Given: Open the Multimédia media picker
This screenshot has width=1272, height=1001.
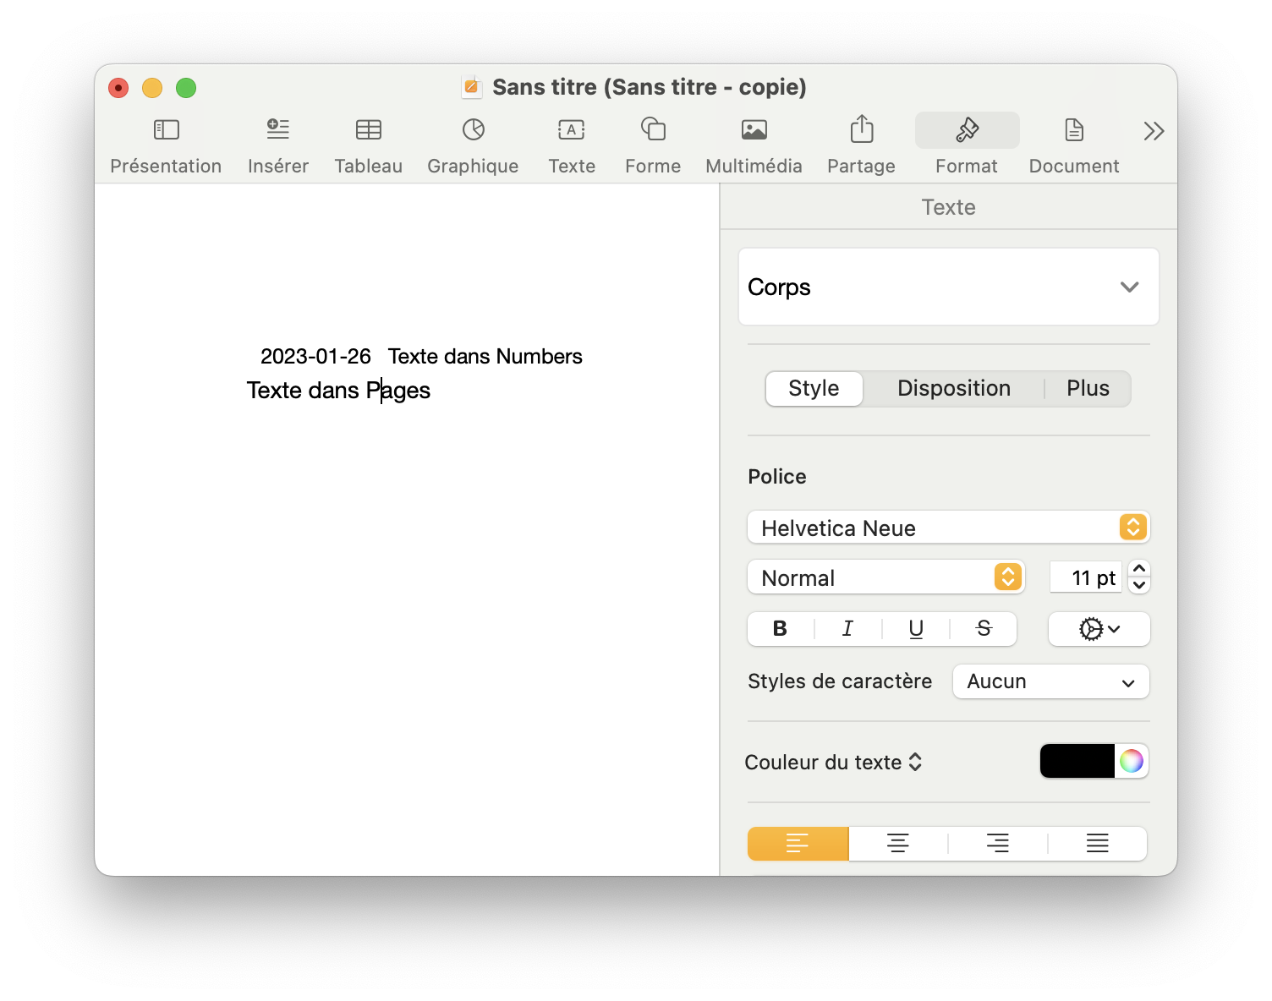Looking at the screenshot, I should (754, 130).
